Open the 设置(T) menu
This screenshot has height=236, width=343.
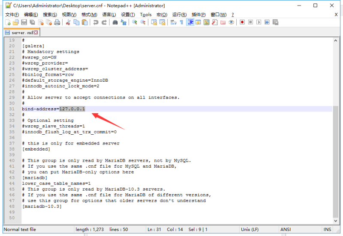click(128, 15)
